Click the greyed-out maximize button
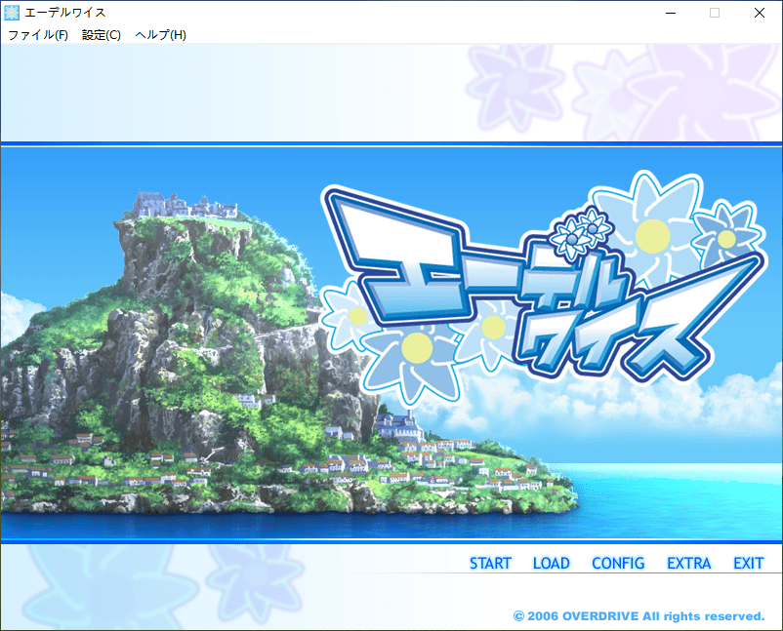Screen dimensions: 783x631 tap(715, 13)
